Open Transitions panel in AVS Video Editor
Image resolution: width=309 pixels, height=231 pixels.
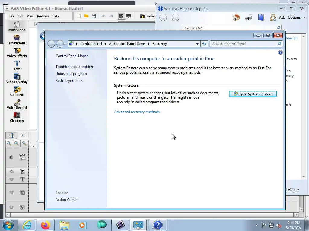17,40
